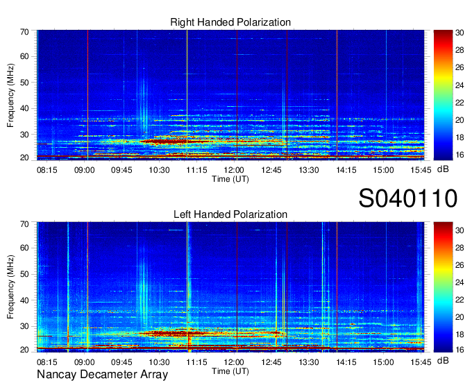This screenshot has width=472, height=383.
Task: Click the dB unit label of Right Handed plot
Action: tap(443, 169)
